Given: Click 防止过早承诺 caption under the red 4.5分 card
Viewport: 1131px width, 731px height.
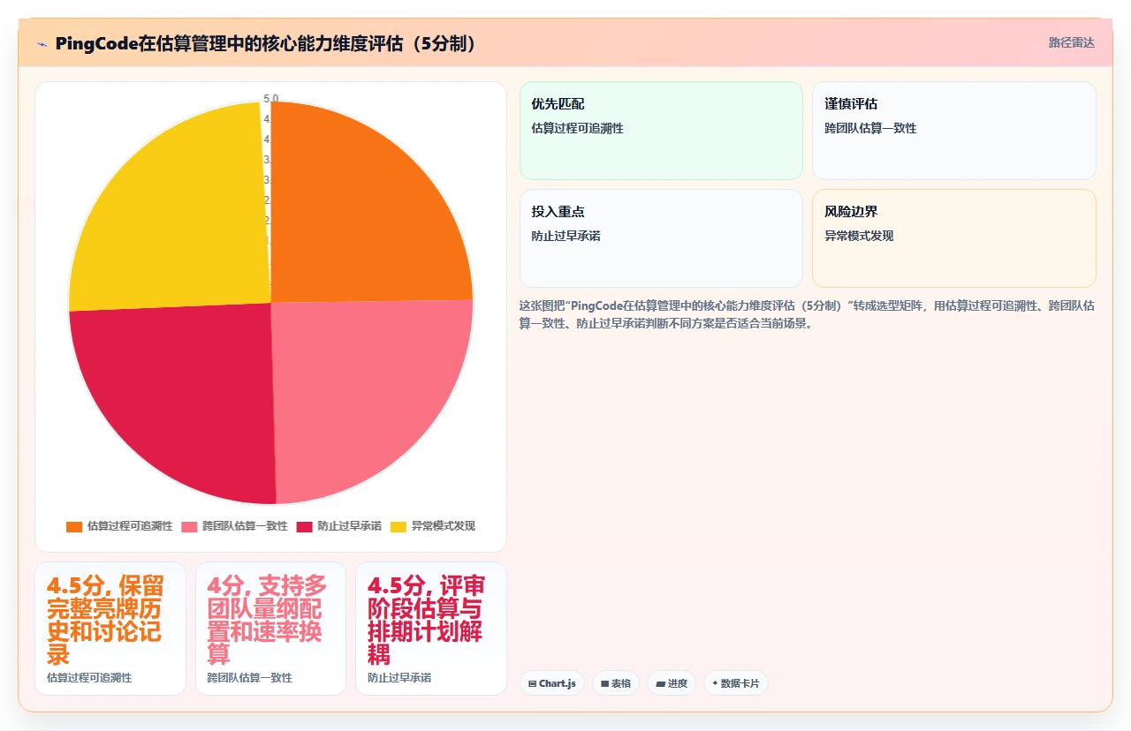Looking at the screenshot, I should coord(399,678).
